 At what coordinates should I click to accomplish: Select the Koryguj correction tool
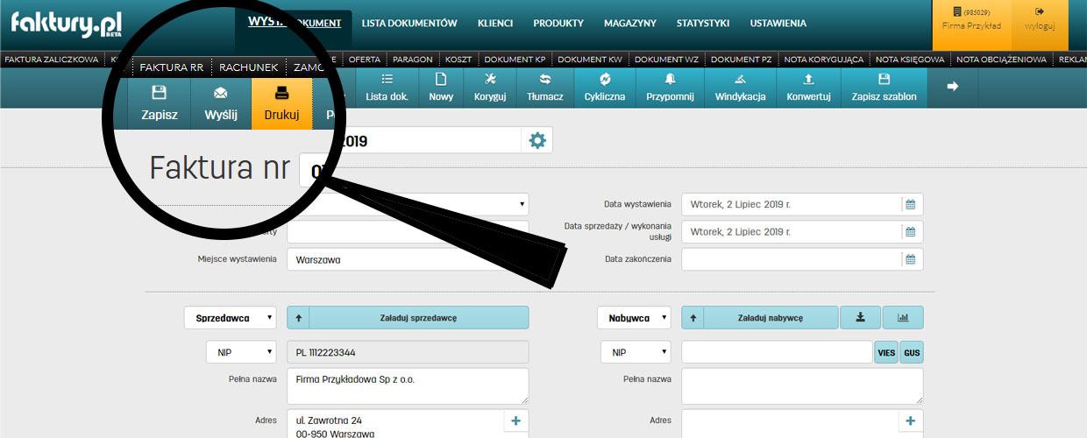490,88
